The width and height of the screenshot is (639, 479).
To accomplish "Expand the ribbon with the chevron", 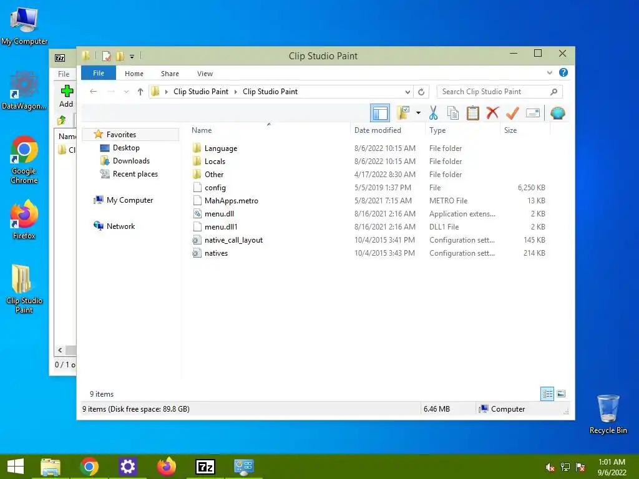I will (x=549, y=73).
